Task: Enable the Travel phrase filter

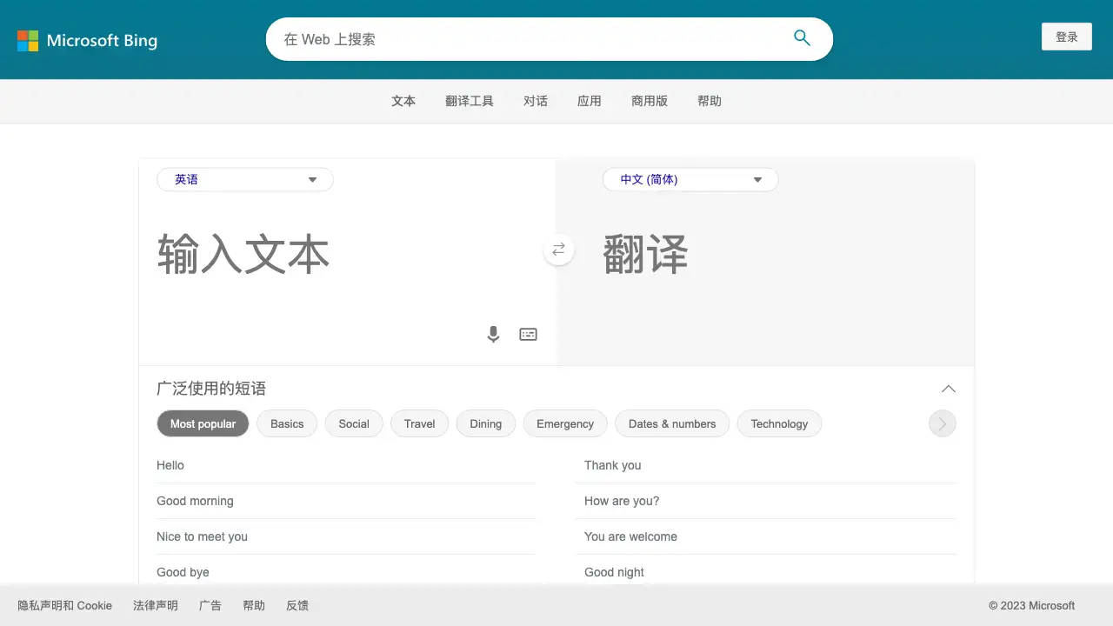Action: [x=419, y=423]
